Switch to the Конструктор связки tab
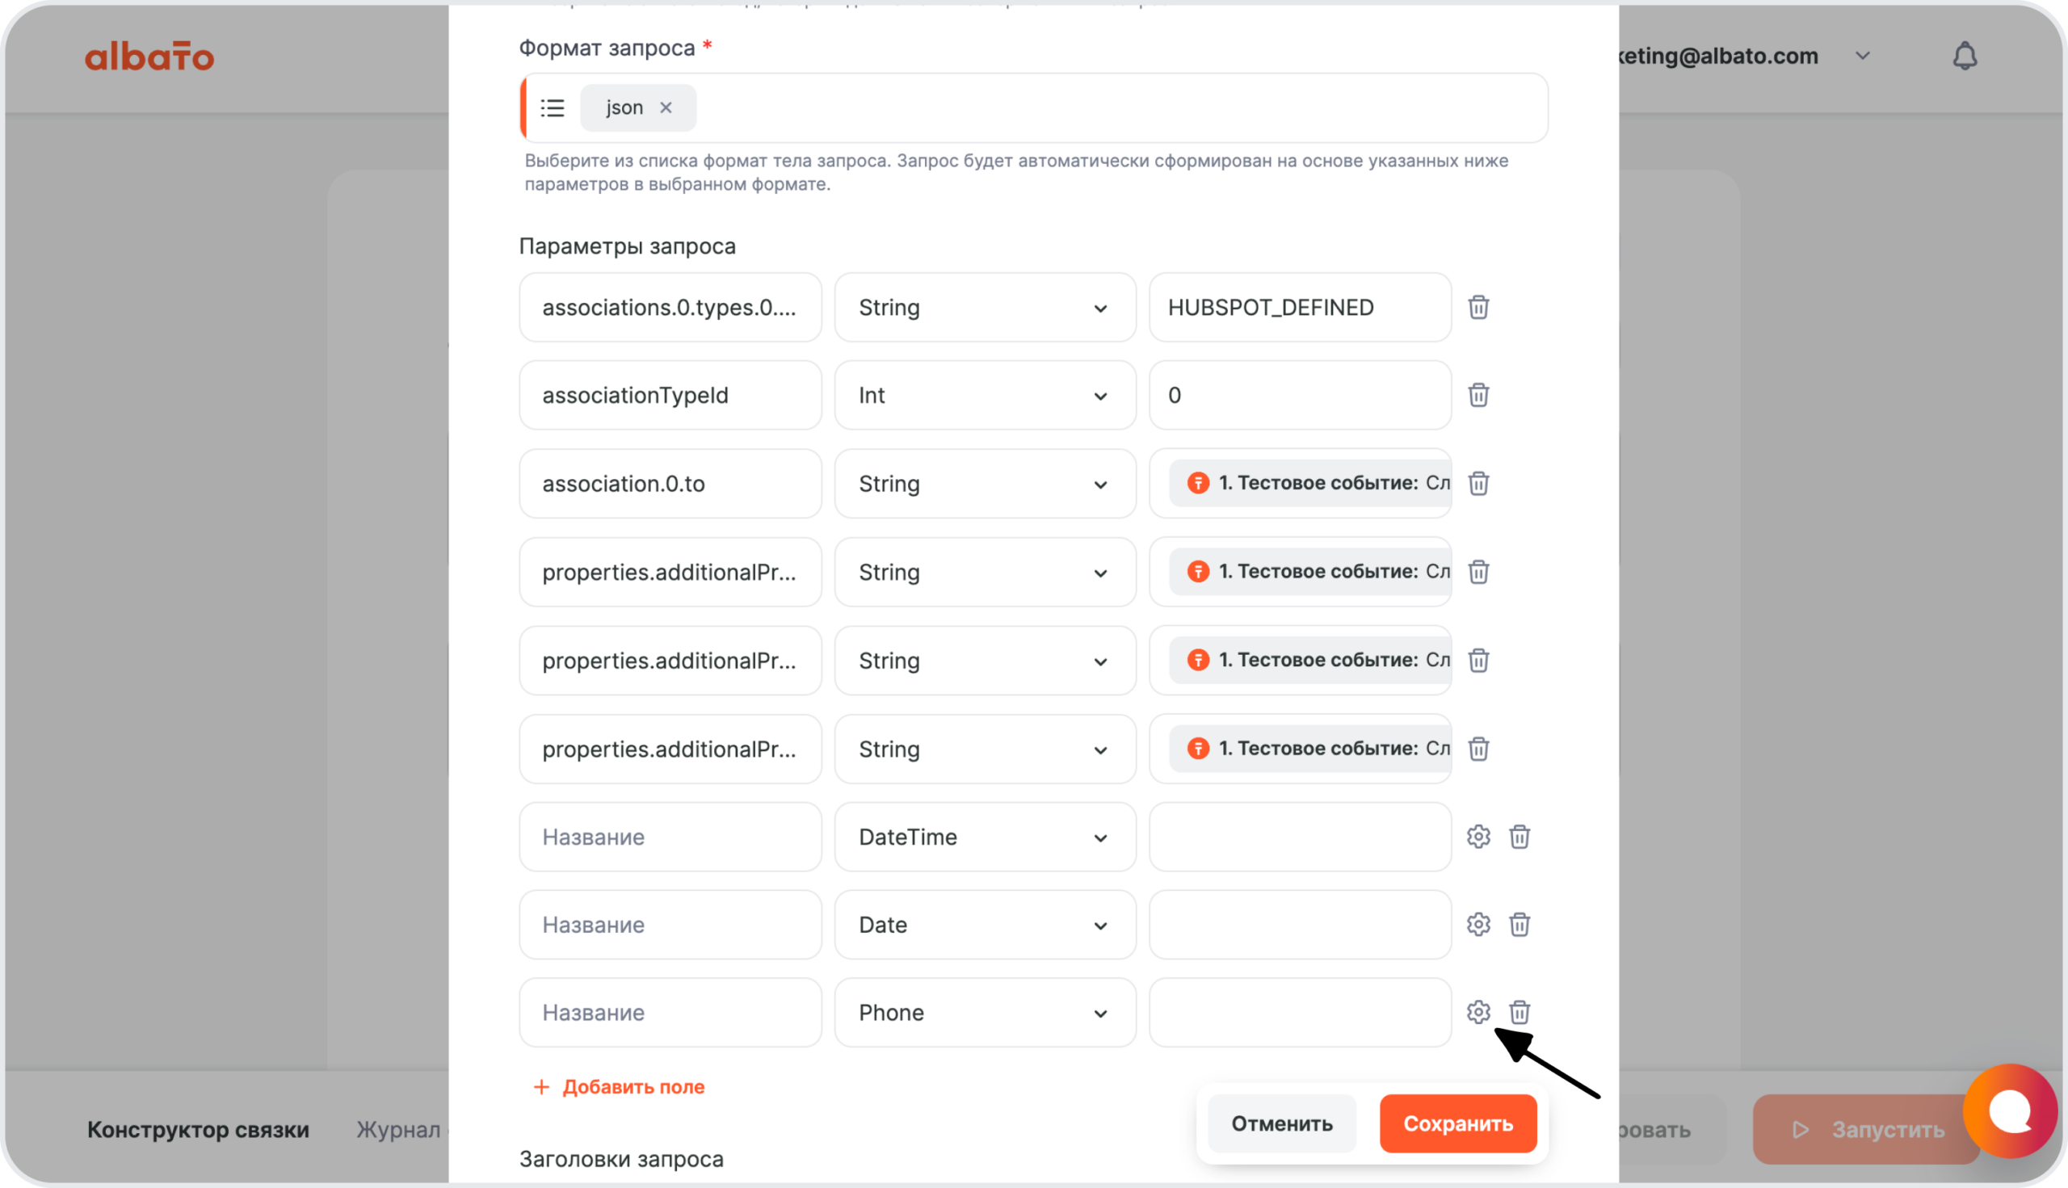The height and width of the screenshot is (1188, 2068). 198,1129
